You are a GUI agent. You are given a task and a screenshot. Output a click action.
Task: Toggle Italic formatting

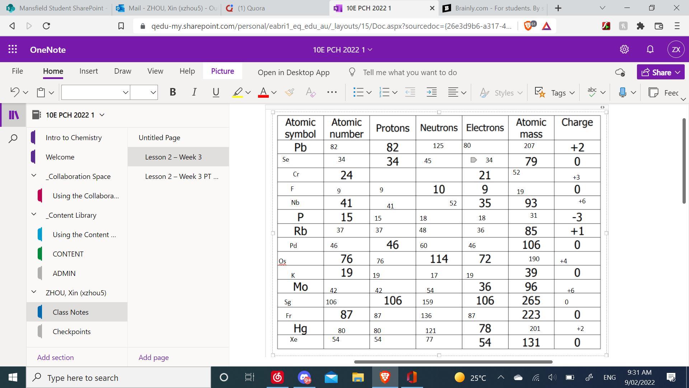[194, 92]
